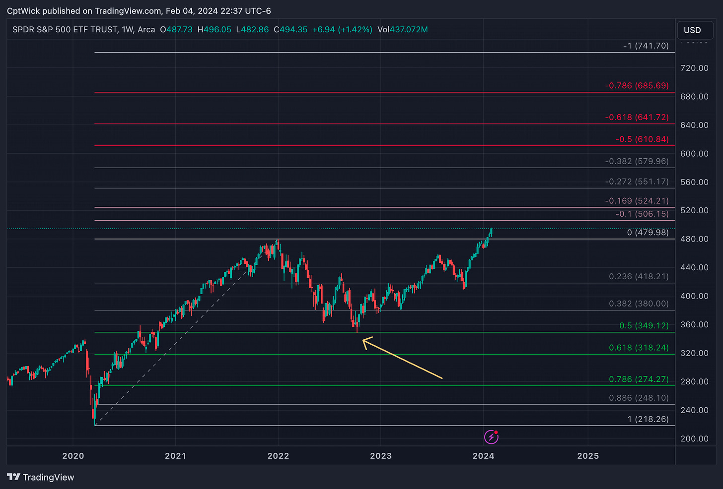Click the 520.00 price axis label
This screenshot has height=489, width=723.
(694, 210)
